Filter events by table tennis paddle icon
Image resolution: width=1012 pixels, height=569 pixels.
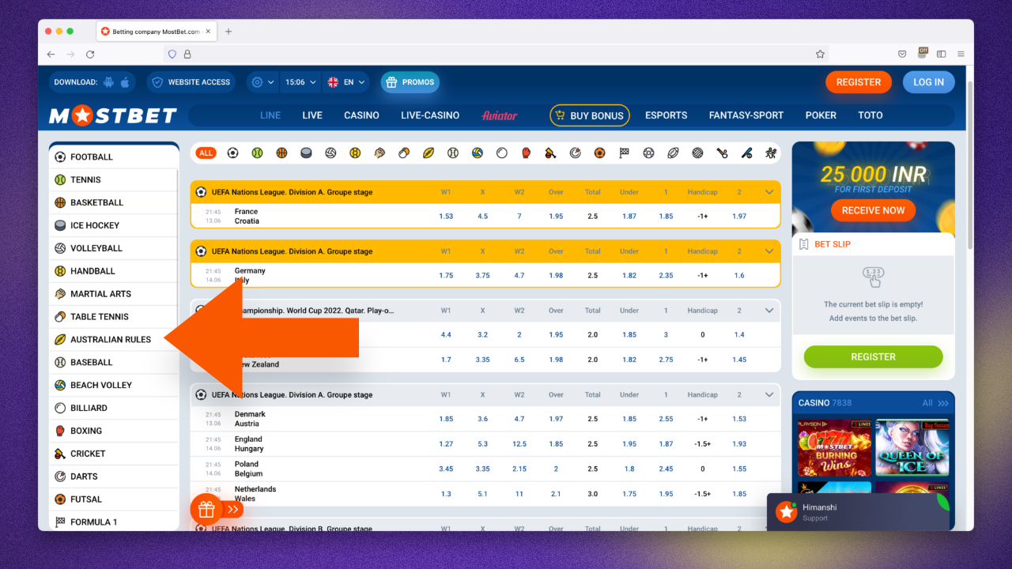(x=404, y=153)
